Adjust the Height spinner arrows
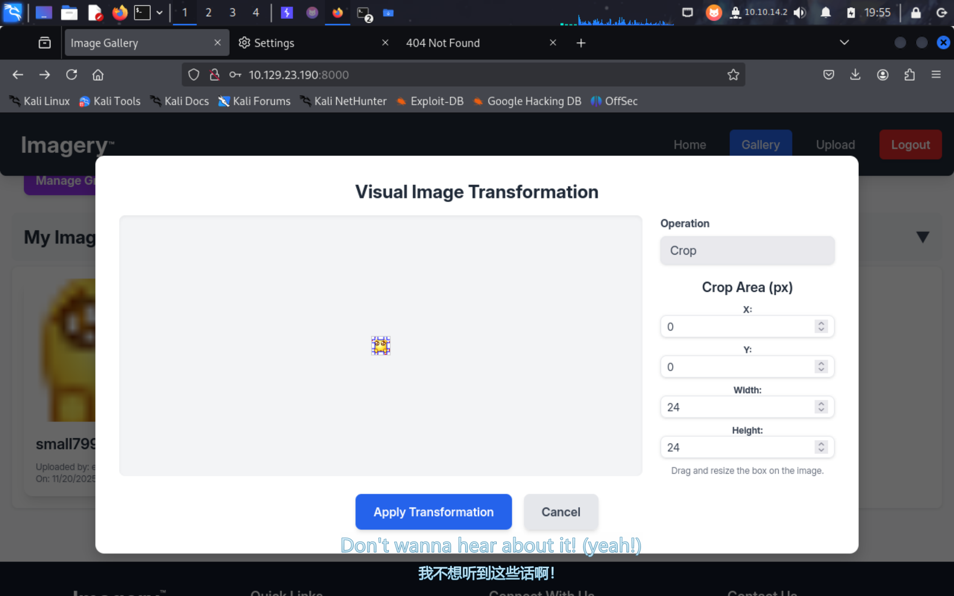Image resolution: width=954 pixels, height=596 pixels. (821, 447)
